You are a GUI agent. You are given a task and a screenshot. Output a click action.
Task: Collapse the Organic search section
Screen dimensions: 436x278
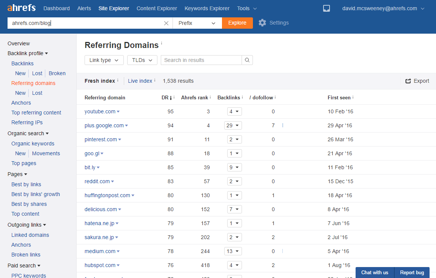[x=28, y=134]
